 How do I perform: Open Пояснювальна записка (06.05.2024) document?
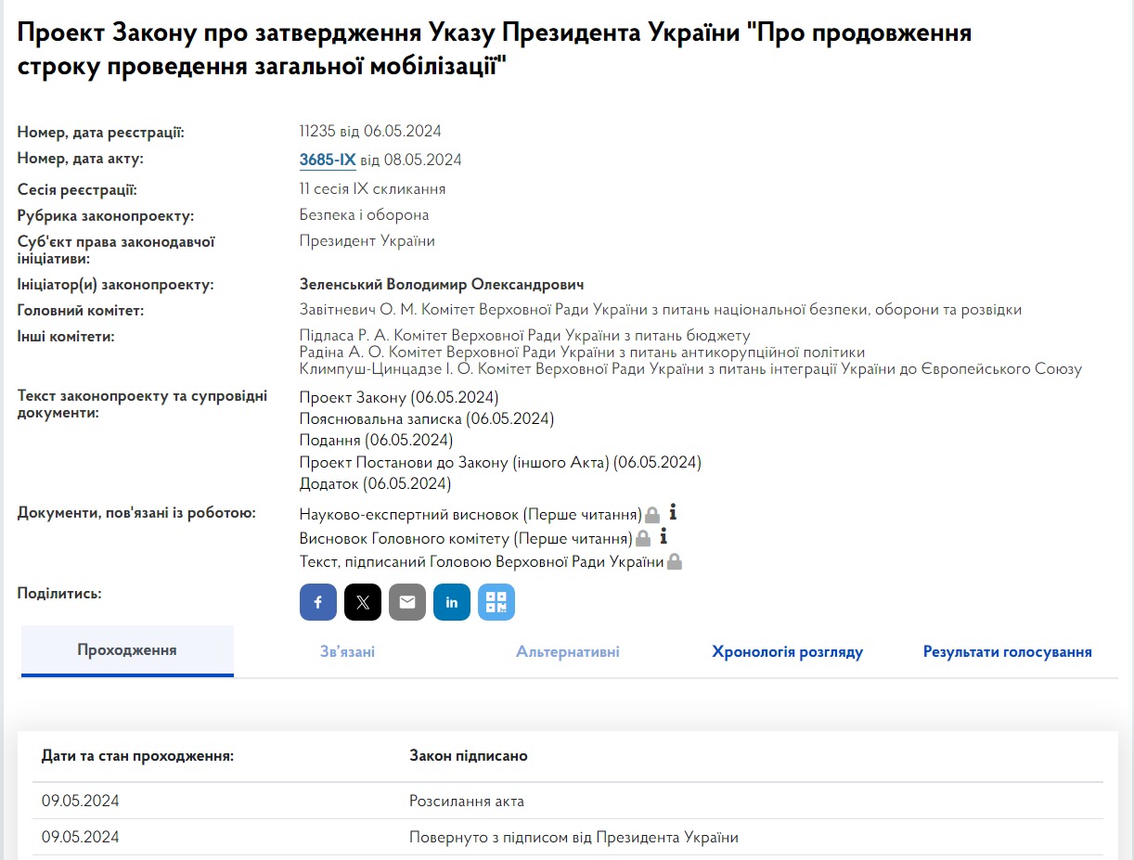tap(426, 419)
